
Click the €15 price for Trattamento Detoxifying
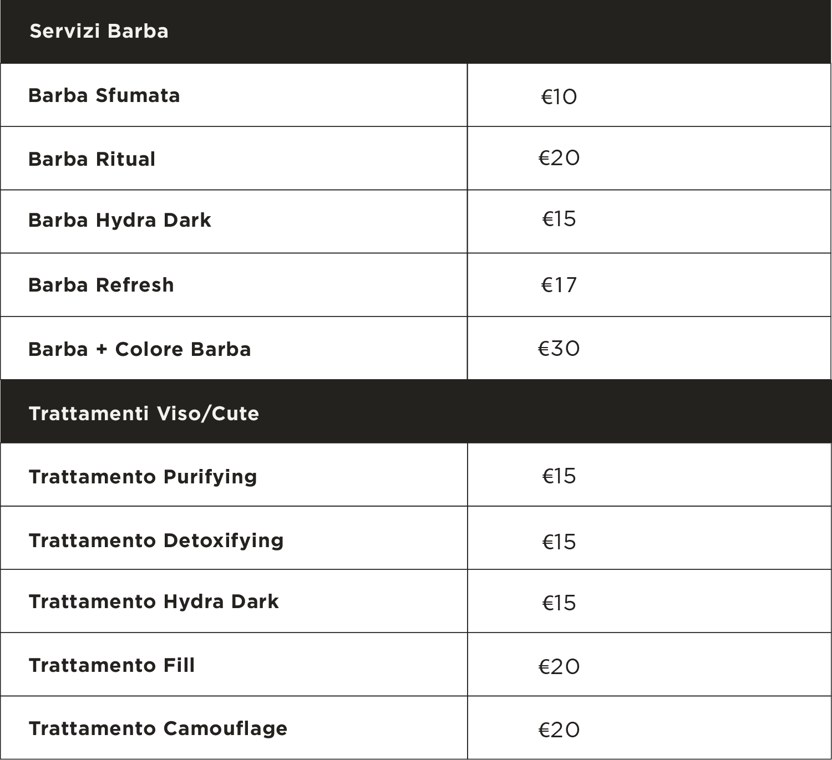coord(559,542)
